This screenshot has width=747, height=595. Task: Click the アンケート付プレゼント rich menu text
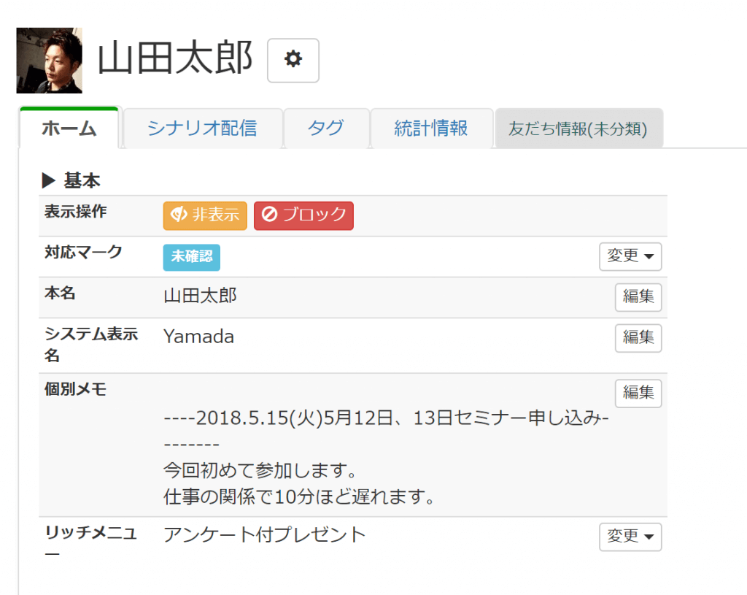(x=264, y=534)
